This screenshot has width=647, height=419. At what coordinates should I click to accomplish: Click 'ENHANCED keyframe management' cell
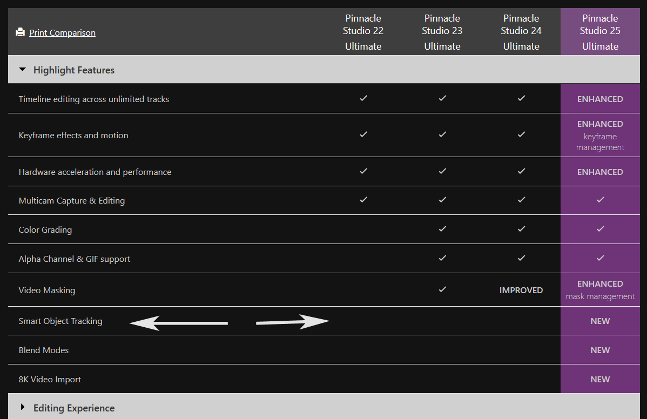[600, 136]
